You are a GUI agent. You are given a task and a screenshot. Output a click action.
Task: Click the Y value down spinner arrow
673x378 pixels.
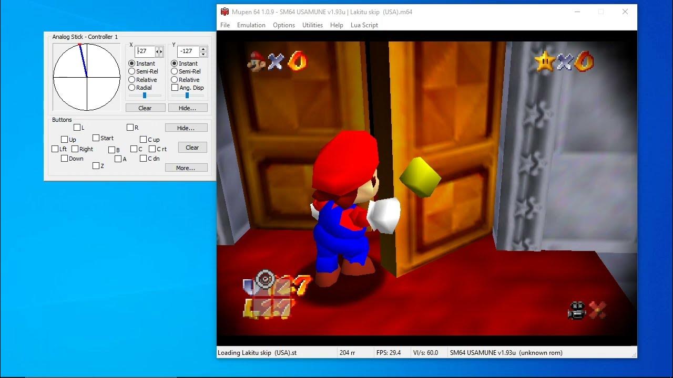(203, 54)
